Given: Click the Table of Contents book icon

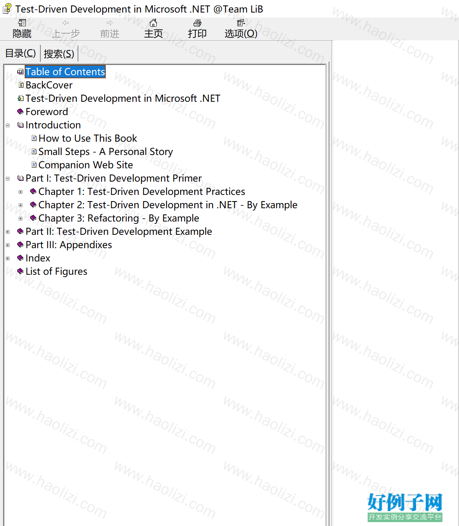Looking at the screenshot, I should [x=20, y=72].
